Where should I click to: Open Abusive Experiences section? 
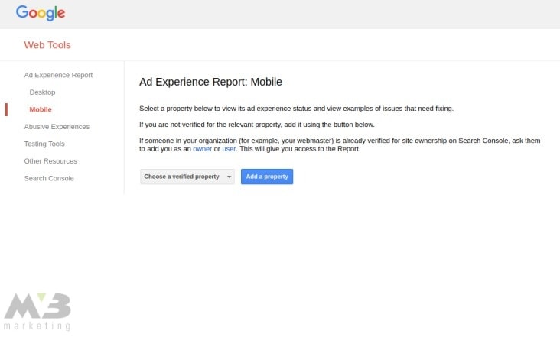[x=57, y=127]
